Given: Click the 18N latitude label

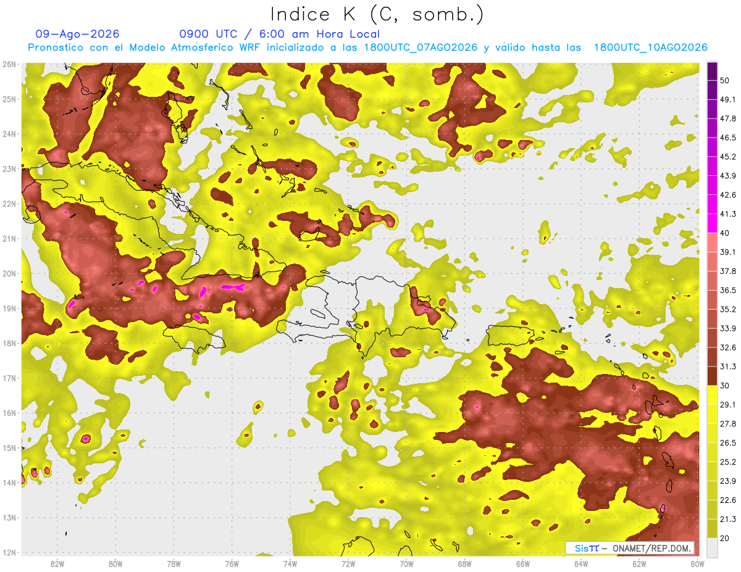Looking at the screenshot, I should [x=9, y=343].
